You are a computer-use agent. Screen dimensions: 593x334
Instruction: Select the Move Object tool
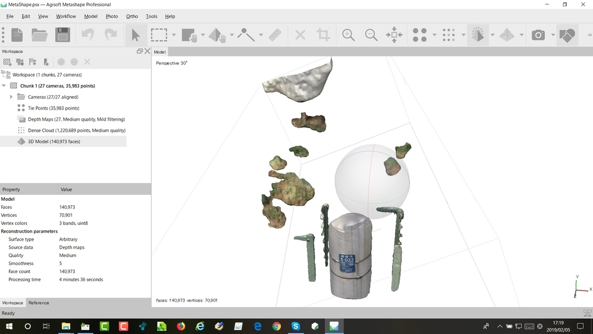[x=218, y=35]
